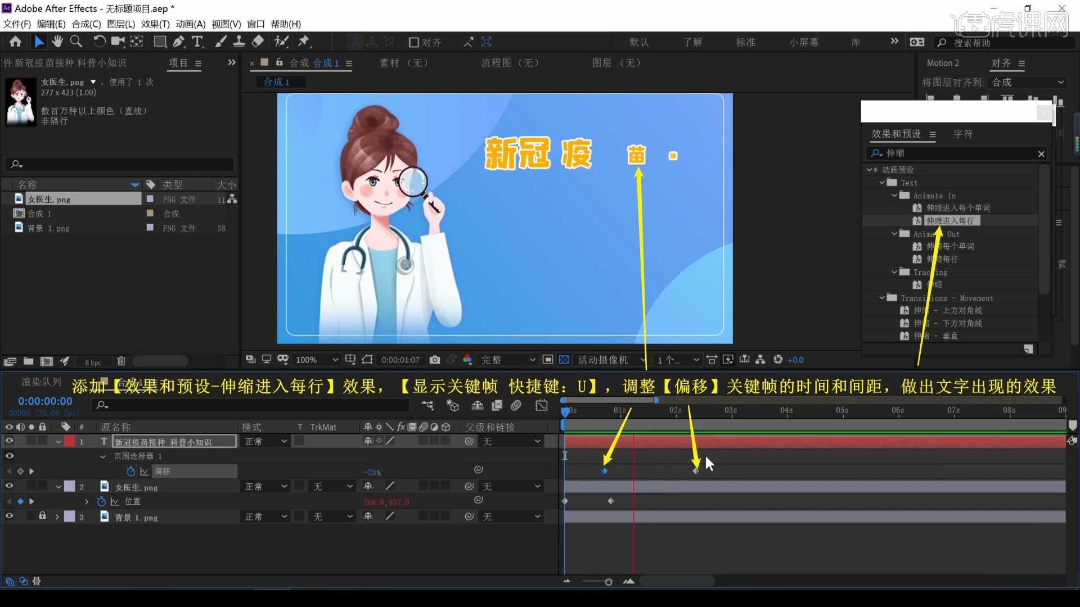Select the Zoom magnifier tool
Screen dimensions: 1080x607
(76, 42)
